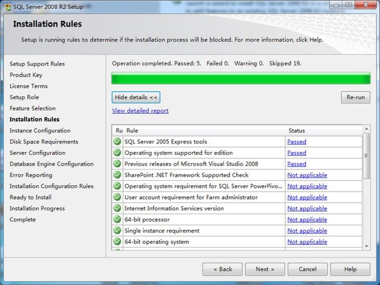The width and height of the screenshot is (380, 285).
Task: Click rule text SharePoint .NET Framework Supported Check
Action: (186, 175)
